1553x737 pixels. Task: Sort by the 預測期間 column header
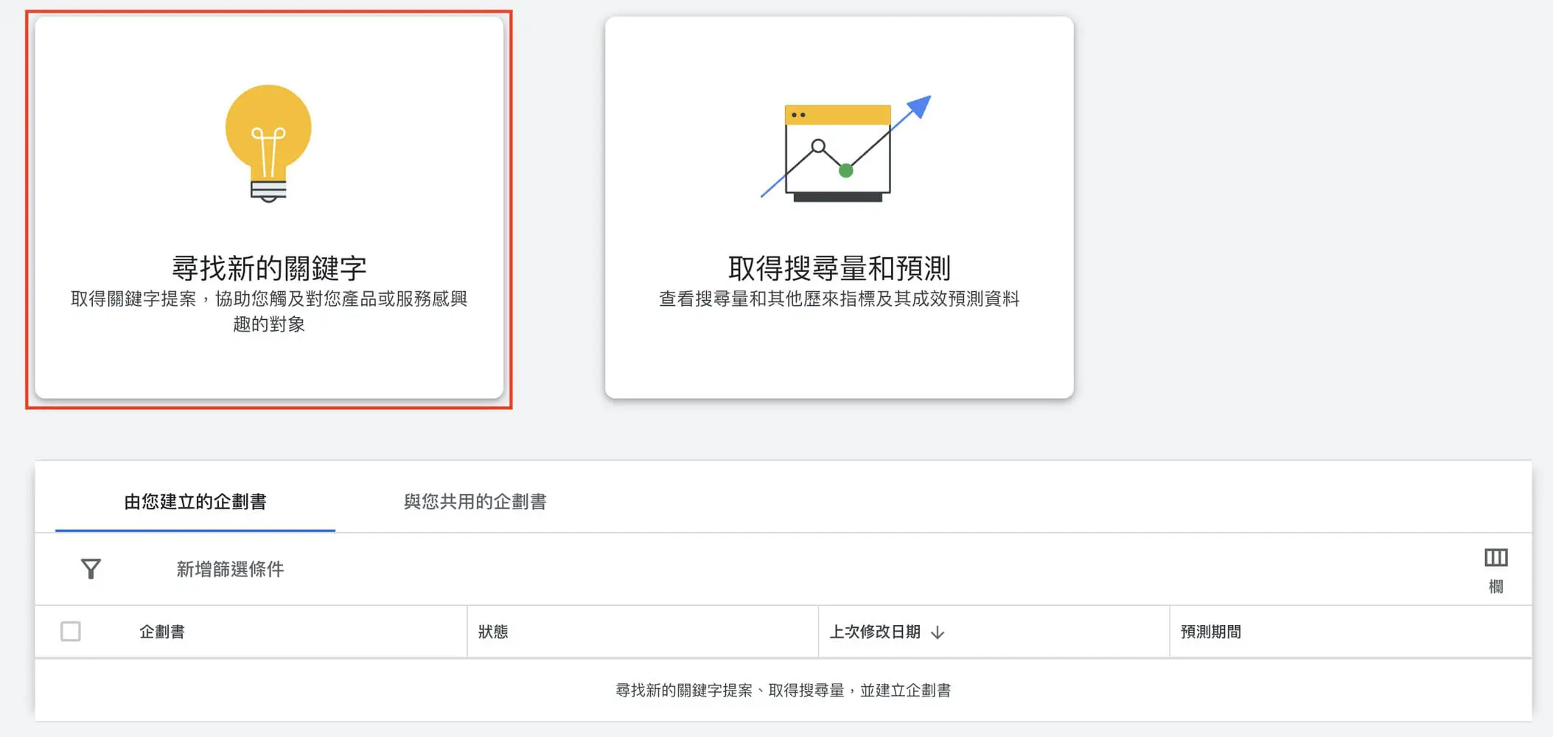1211,632
